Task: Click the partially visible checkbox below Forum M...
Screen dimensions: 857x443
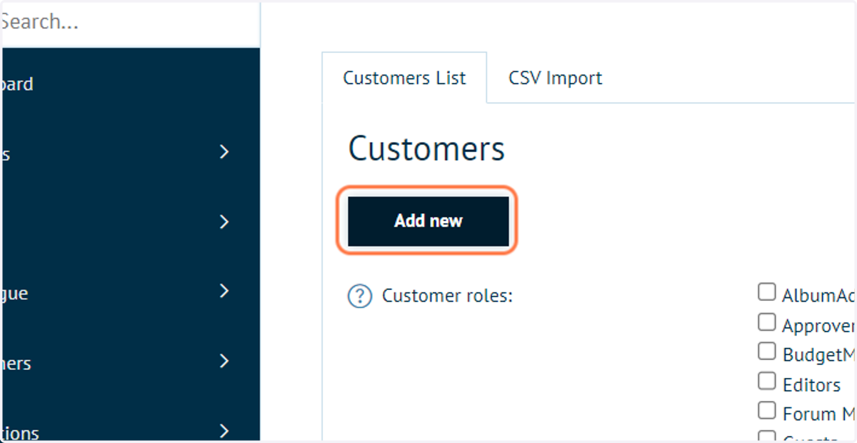Action: [x=767, y=436]
